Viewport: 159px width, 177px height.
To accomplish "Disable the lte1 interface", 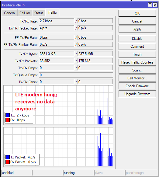I will tap(137, 39).
